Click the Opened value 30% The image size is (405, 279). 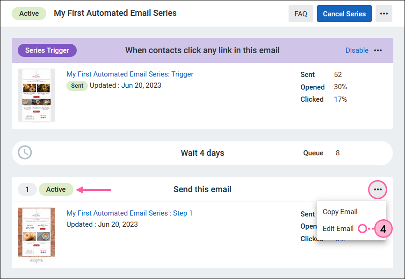tap(340, 87)
